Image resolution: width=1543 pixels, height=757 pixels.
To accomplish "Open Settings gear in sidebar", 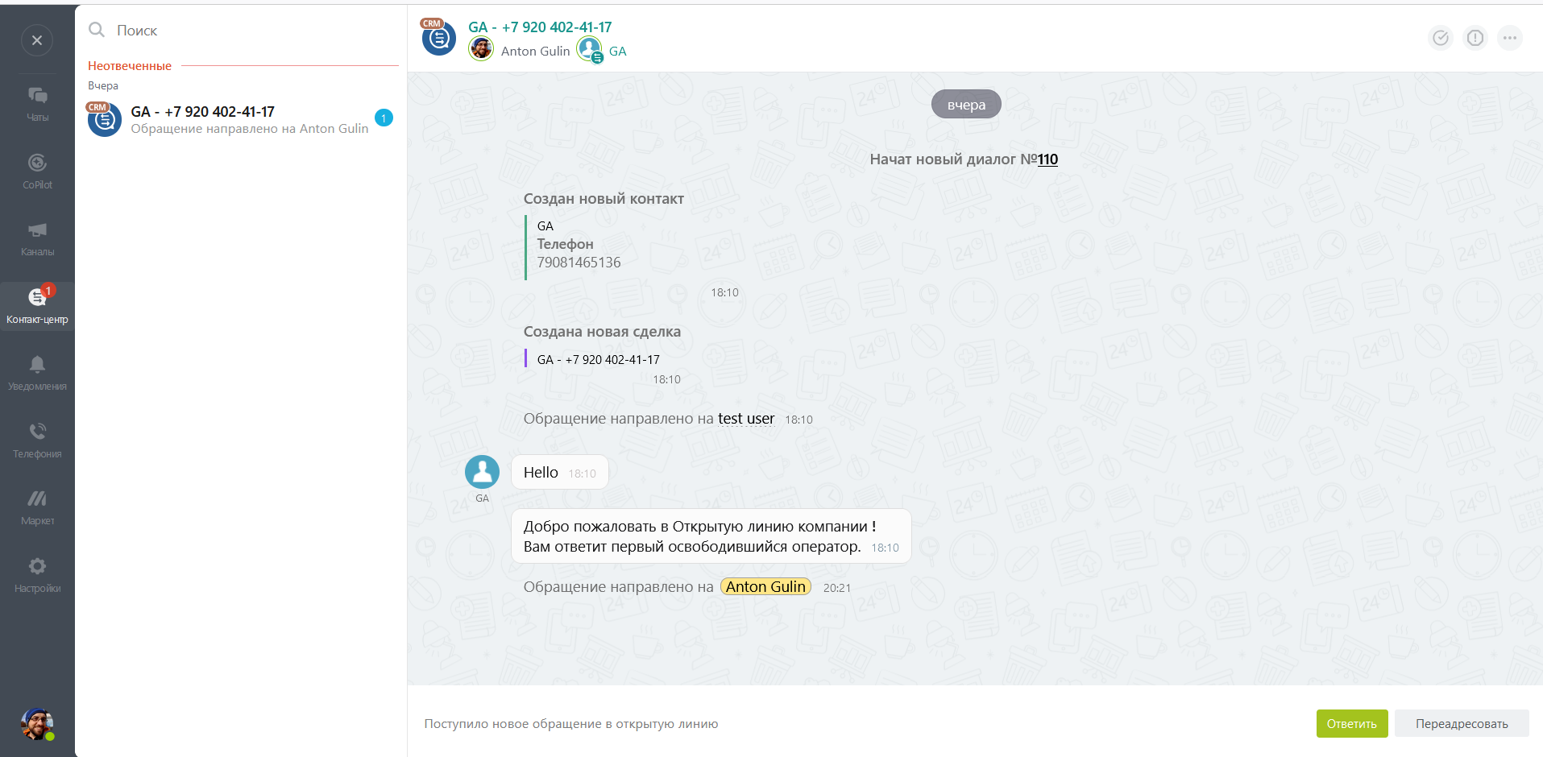I will (37, 575).
